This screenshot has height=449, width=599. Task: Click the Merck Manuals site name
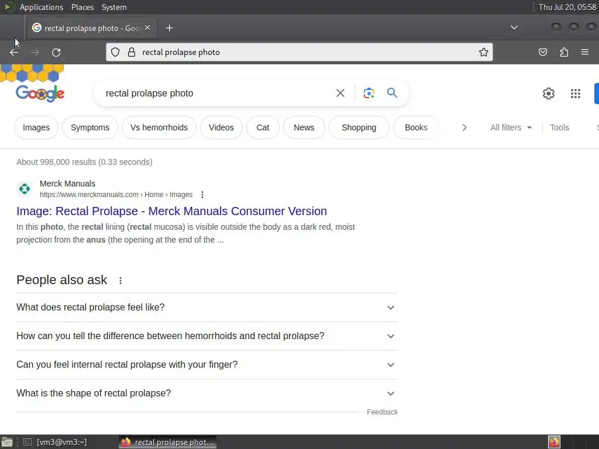tap(68, 184)
